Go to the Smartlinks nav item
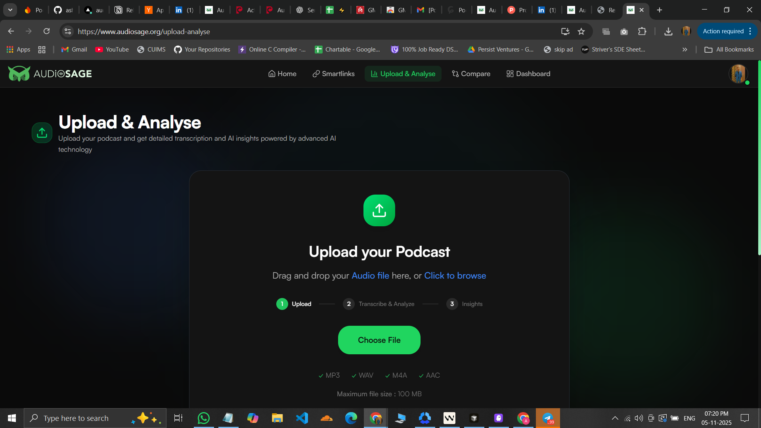 tap(333, 74)
